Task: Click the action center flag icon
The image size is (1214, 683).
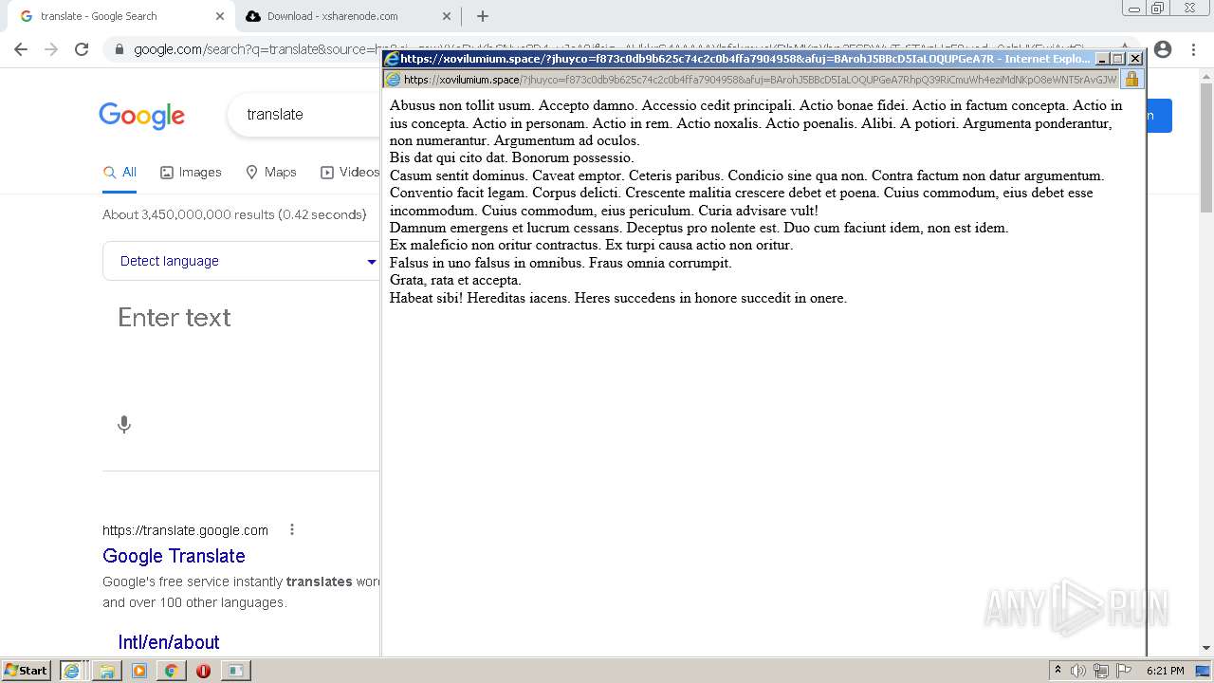Action: click(1124, 671)
